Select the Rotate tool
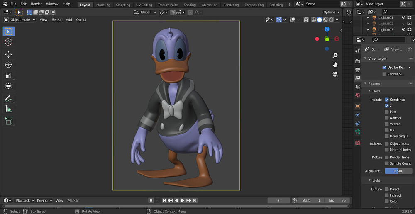Image resolution: width=415 pixels, height=214 pixels. pyautogui.click(x=9, y=65)
